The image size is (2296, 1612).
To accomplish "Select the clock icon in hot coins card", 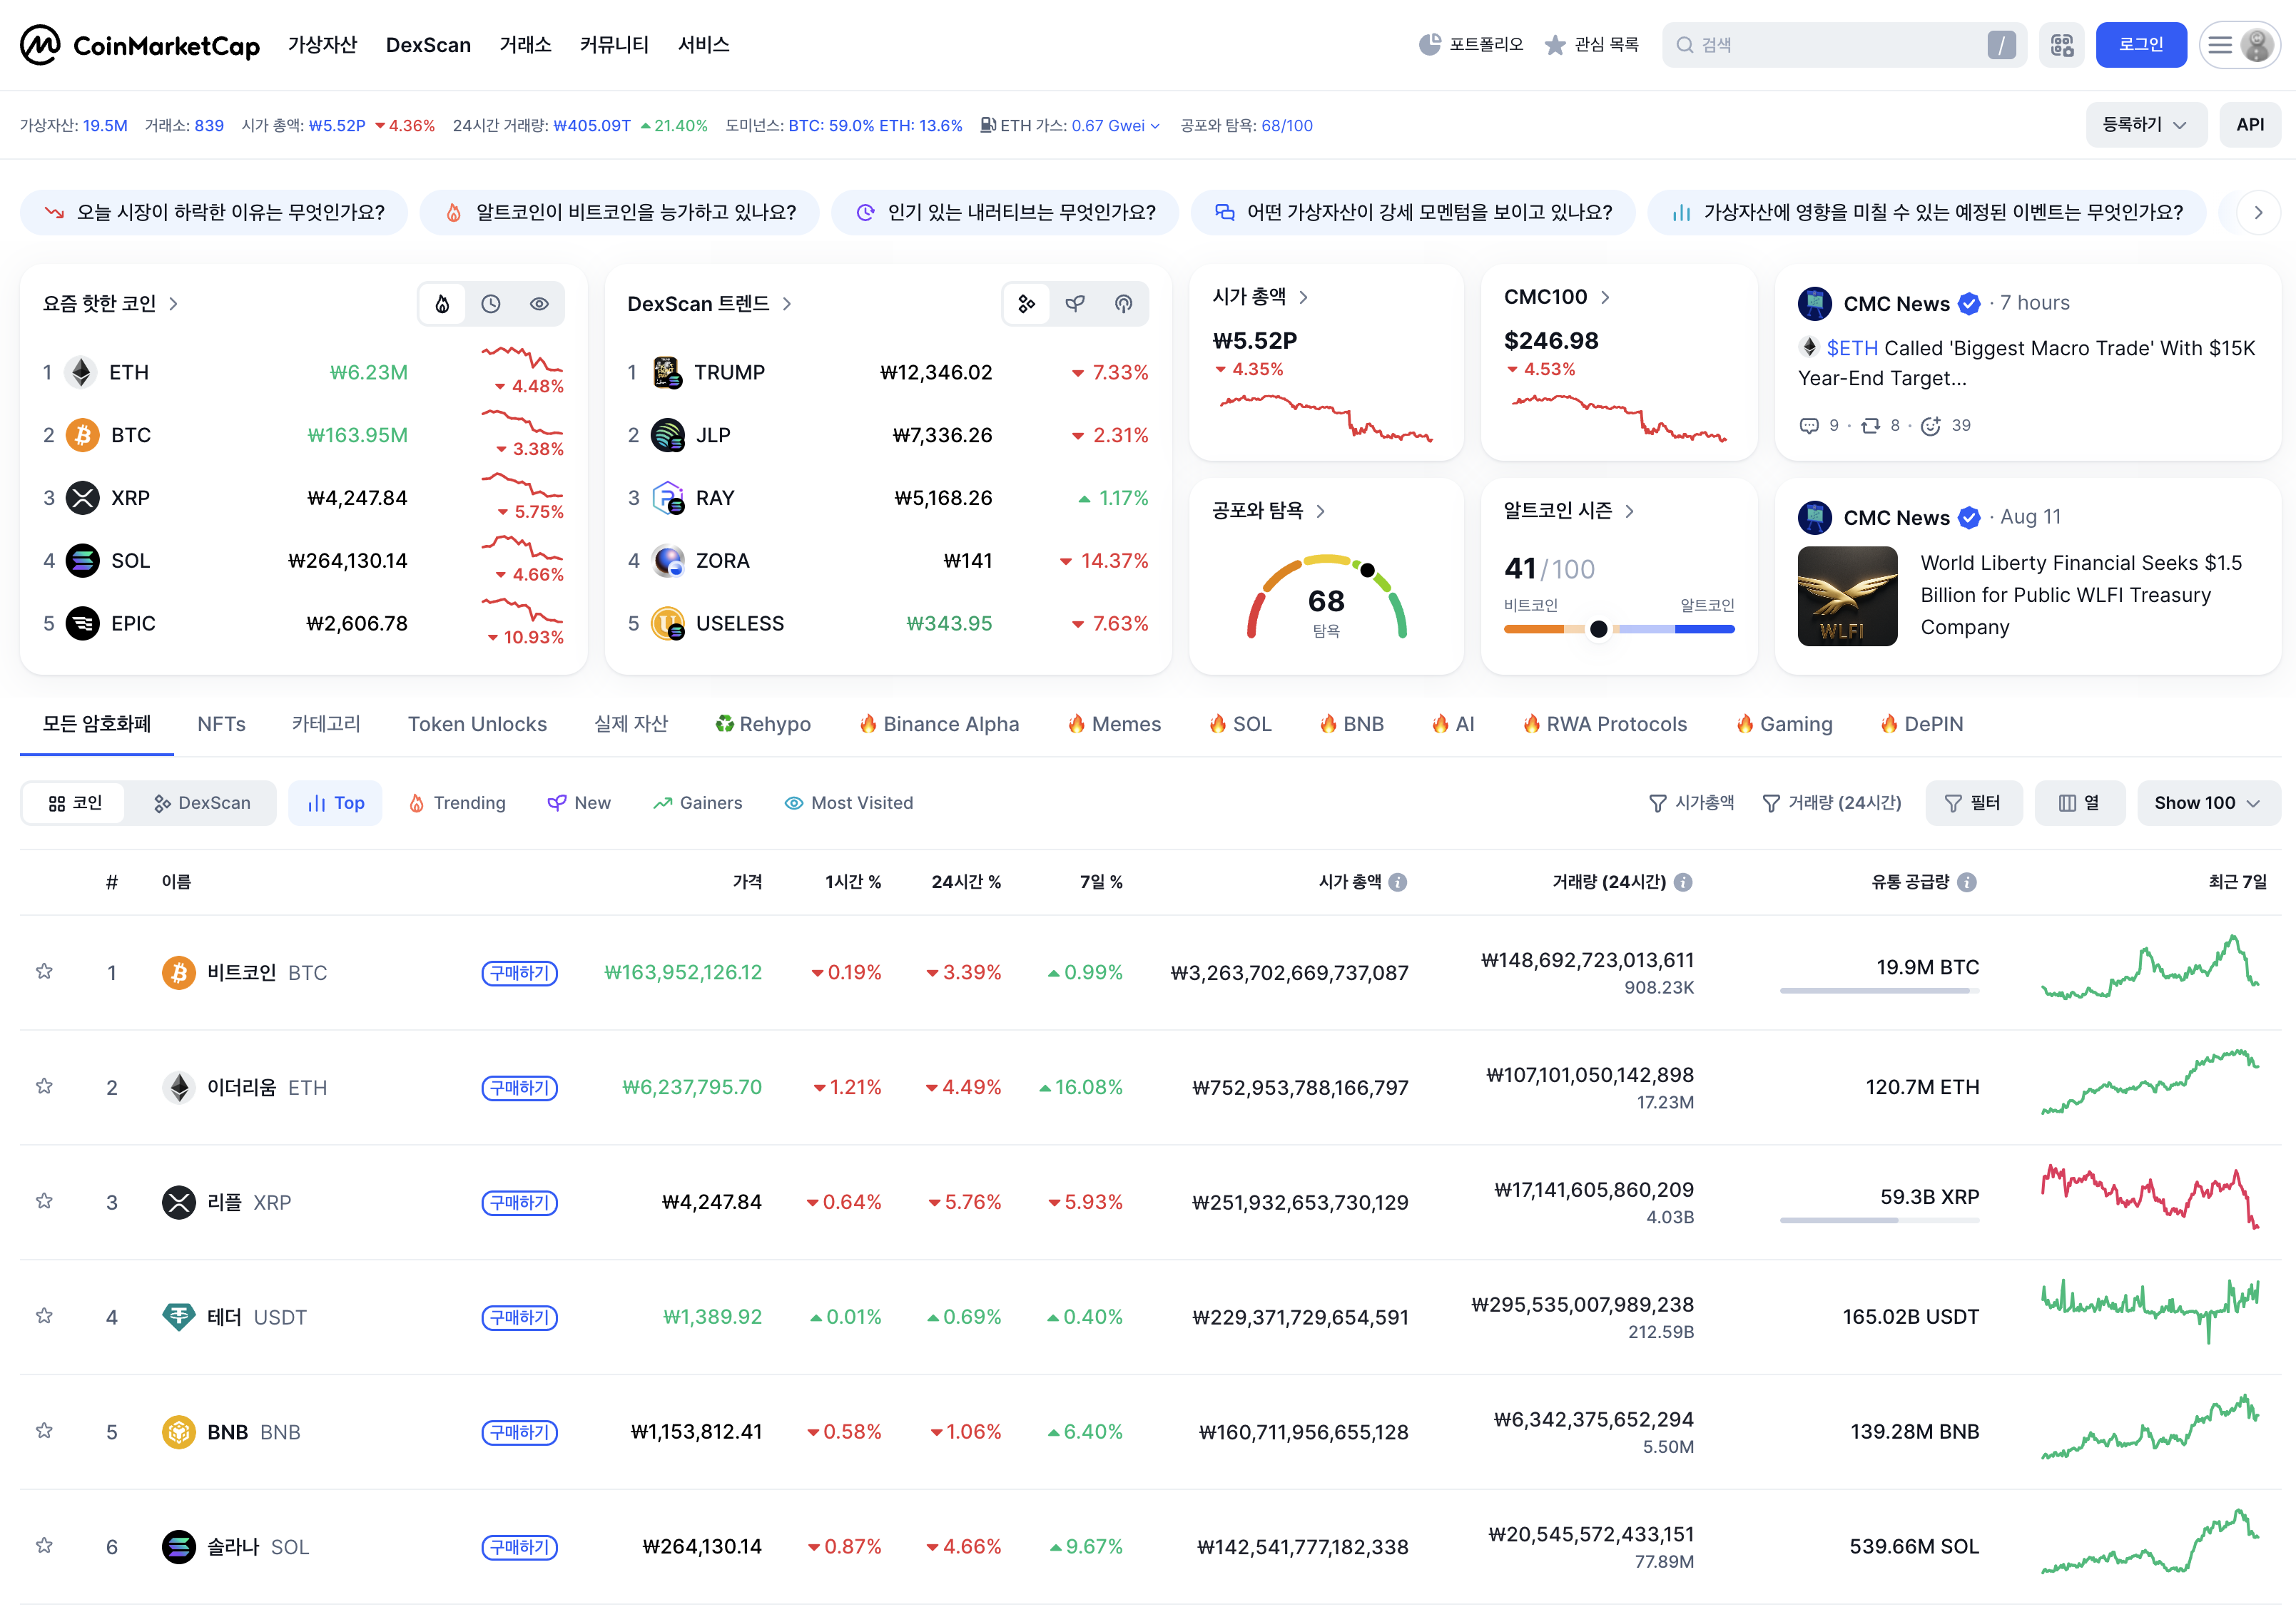I will click(490, 304).
